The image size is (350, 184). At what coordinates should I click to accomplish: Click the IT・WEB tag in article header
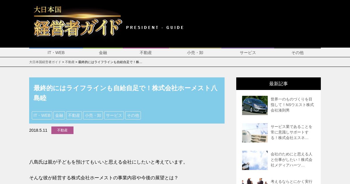[42, 115]
